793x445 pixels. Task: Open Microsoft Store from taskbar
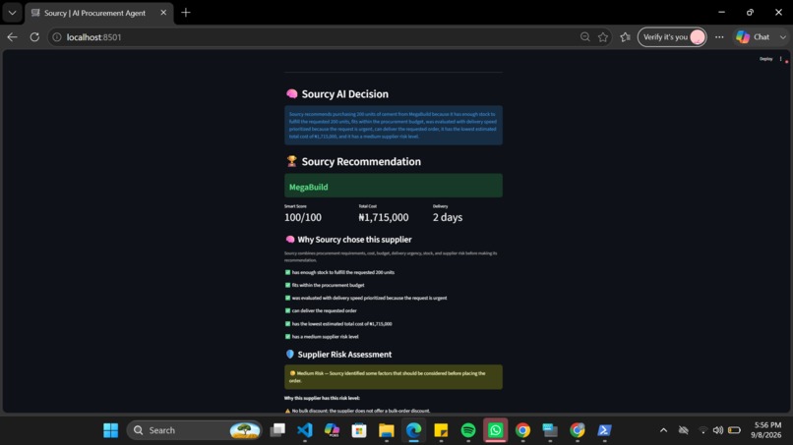(x=359, y=430)
